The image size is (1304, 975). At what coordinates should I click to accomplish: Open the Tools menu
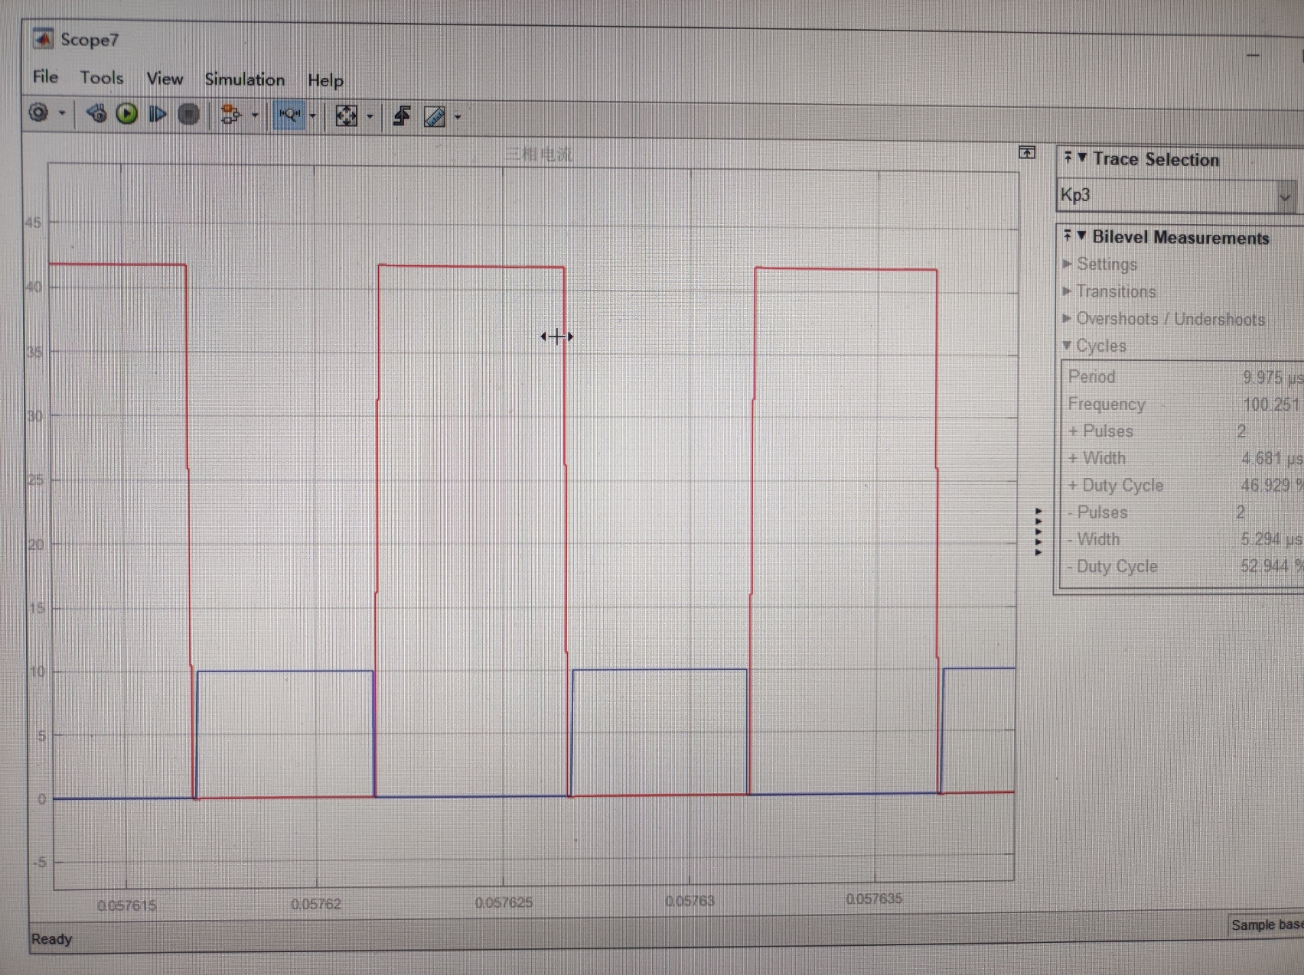coord(101,77)
